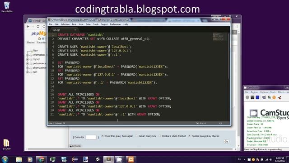Viewport: 289px width, 163px height.
Task: Click the Recent tab in phpMyAdmin sidebar
Action: click(31, 43)
